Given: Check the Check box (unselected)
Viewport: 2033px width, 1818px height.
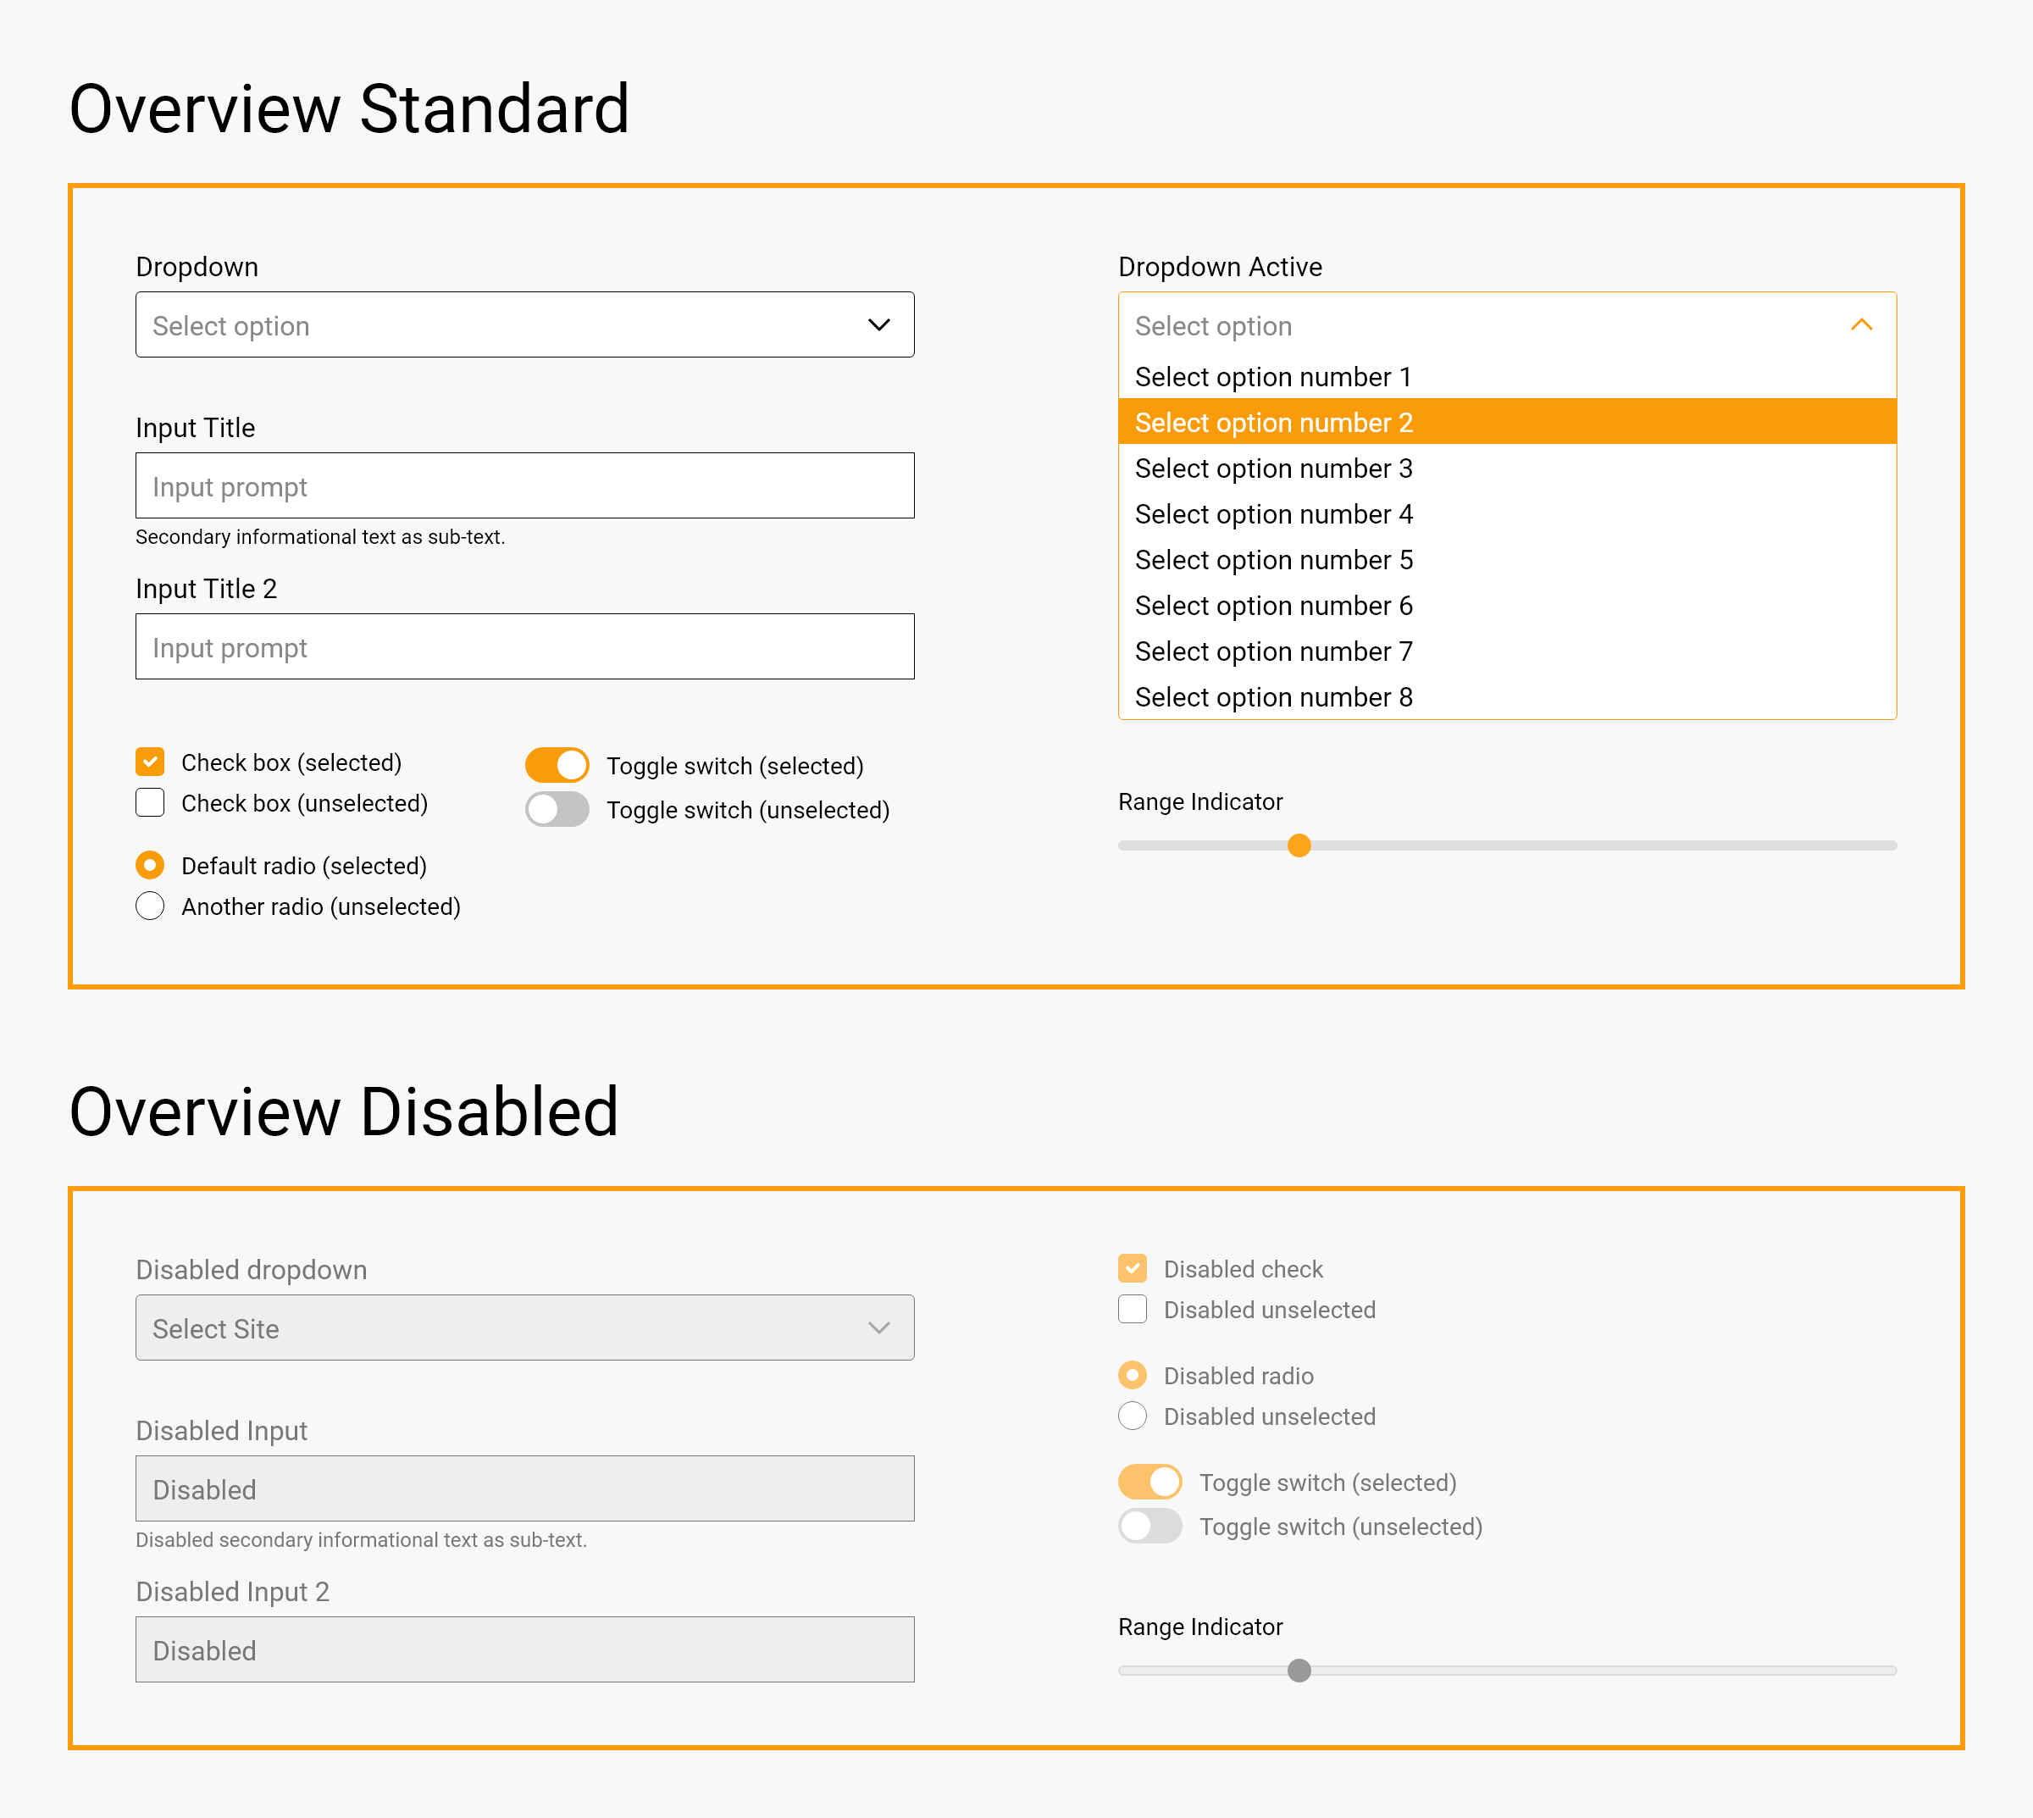Looking at the screenshot, I should click(x=150, y=803).
